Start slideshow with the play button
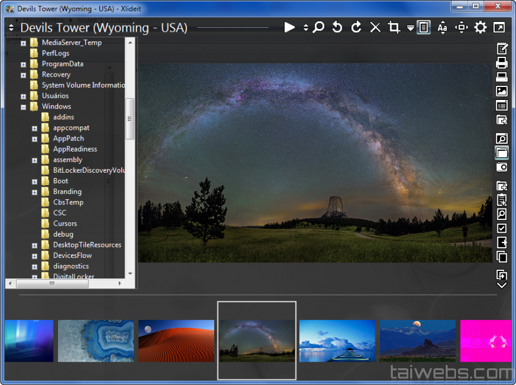This screenshot has height=385, width=516. (x=290, y=27)
